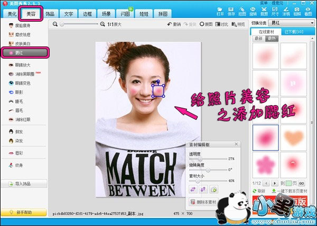Switch to the 饰品 tab
This screenshot has width=317, height=226.
pos(49,13)
